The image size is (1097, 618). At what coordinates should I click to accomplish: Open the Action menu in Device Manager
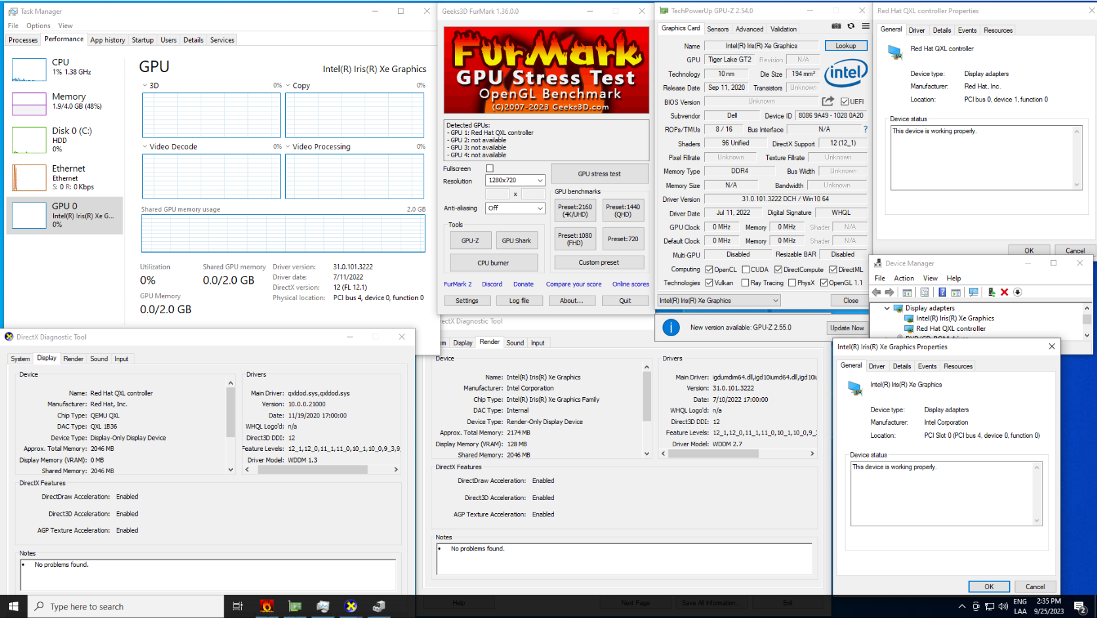(904, 278)
